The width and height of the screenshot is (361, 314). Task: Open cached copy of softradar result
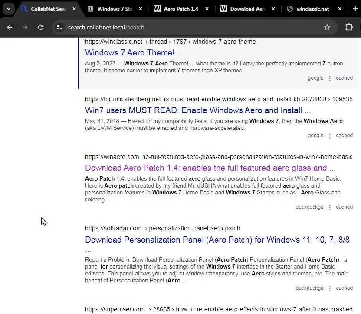(344, 288)
